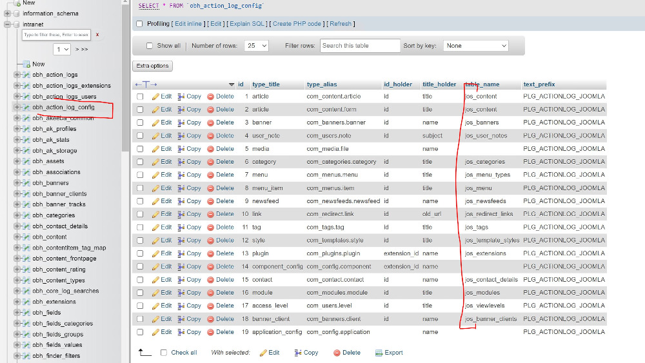The height and width of the screenshot is (363, 645).
Task: Click the bottom Delete icon beside With selected
Action: coord(337,353)
